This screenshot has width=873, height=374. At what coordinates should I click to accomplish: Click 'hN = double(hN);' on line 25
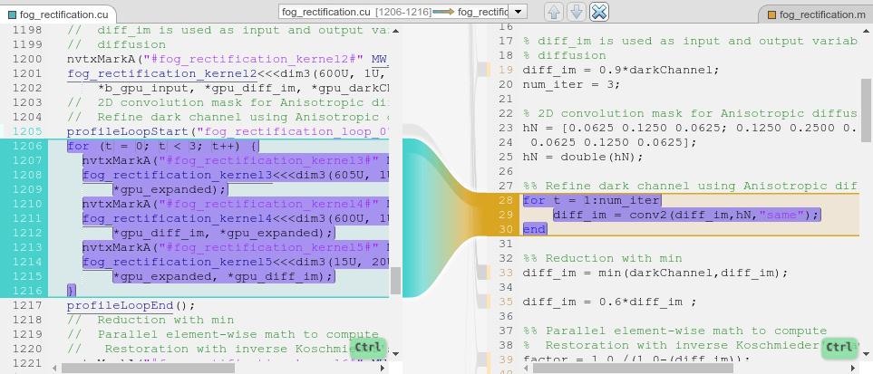[x=583, y=157]
